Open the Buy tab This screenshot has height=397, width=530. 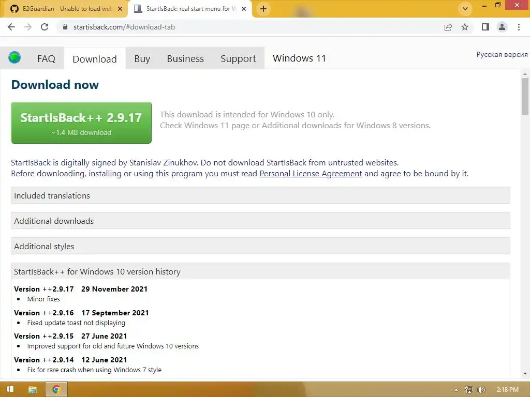tap(142, 59)
